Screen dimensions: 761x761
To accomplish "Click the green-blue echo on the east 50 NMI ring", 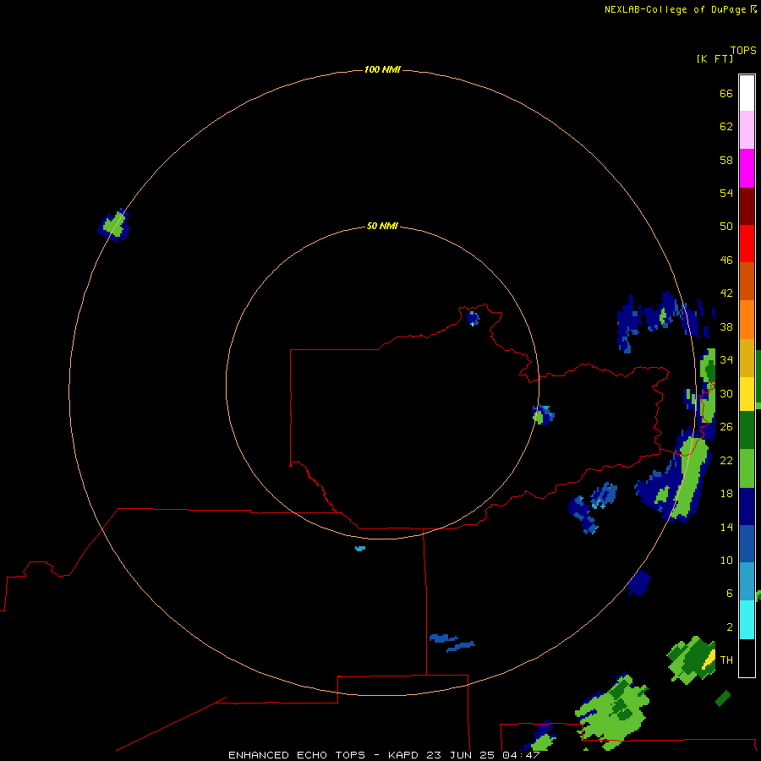I will click(x=543, y=415).
